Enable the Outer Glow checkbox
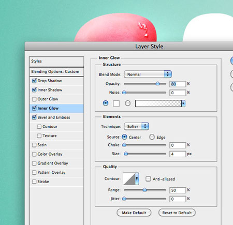The height and width of the screenshot is (225, 233). pyautogui.click(x=34, y=99)
